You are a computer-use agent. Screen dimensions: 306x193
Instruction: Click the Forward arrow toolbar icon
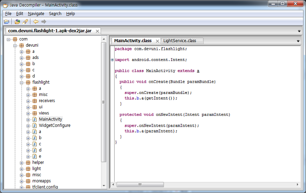44,21
